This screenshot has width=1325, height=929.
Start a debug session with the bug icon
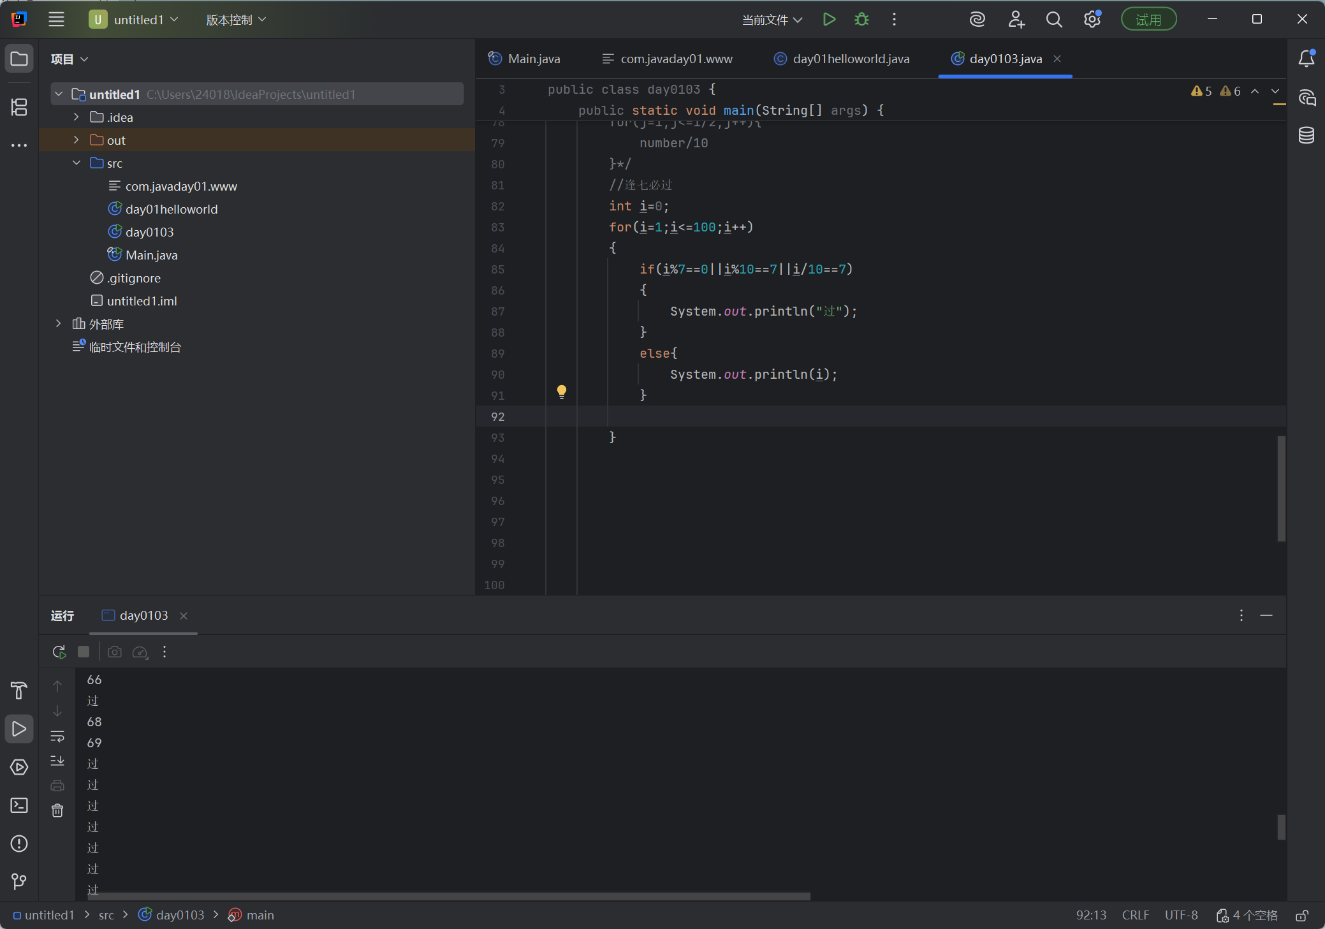[861, 20]
